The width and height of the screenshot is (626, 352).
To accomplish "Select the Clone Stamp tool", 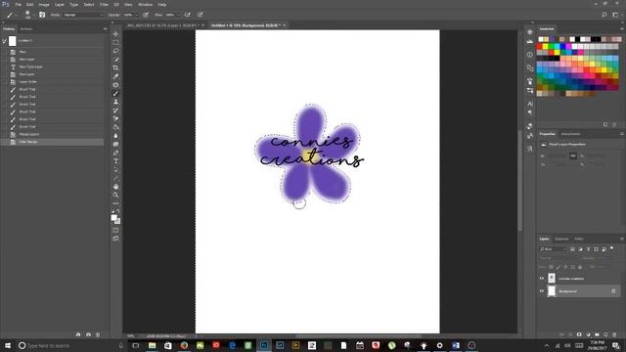I will (115, 102).
